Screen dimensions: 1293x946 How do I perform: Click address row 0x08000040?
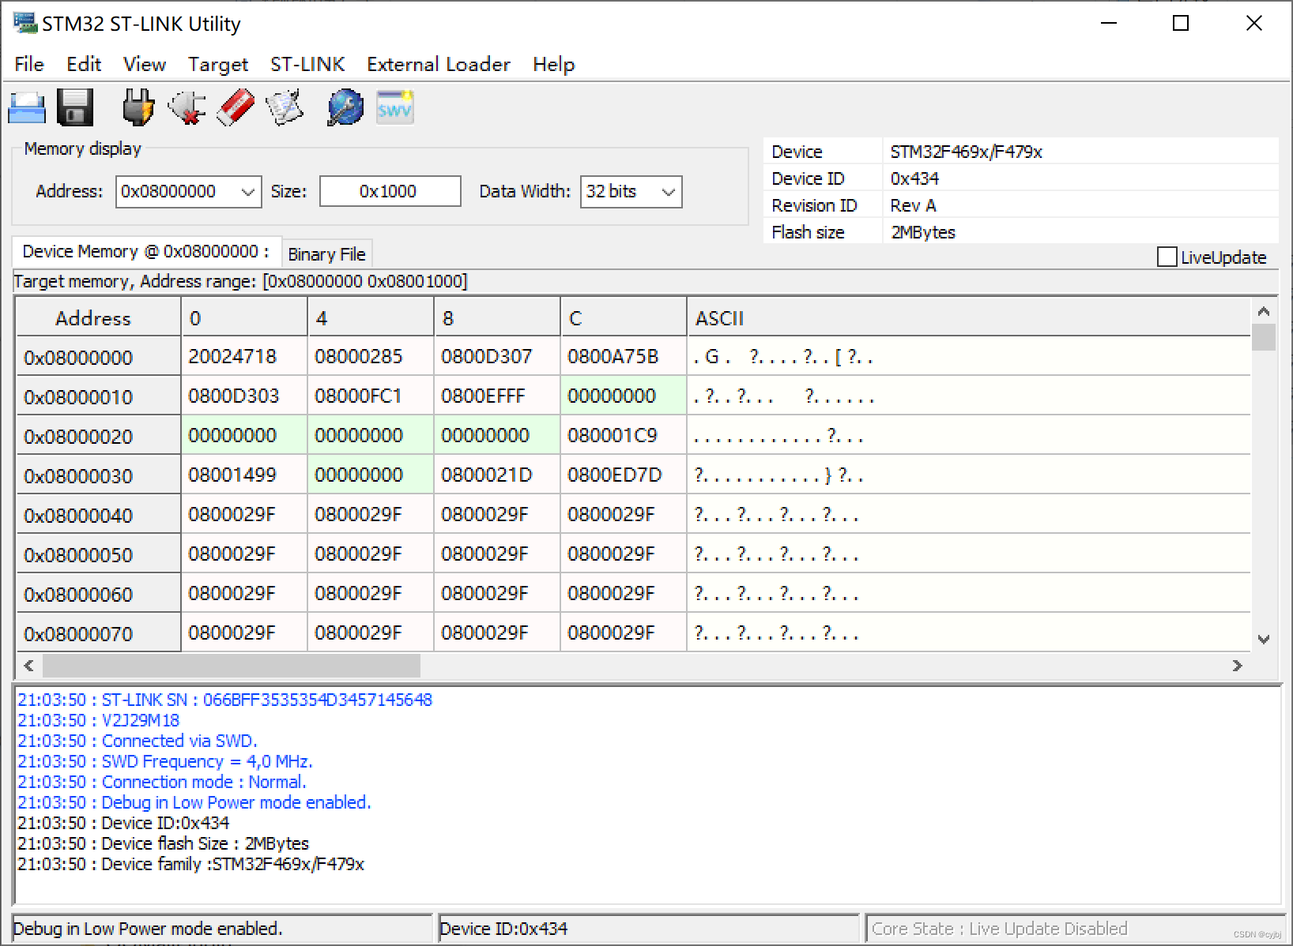99,515
